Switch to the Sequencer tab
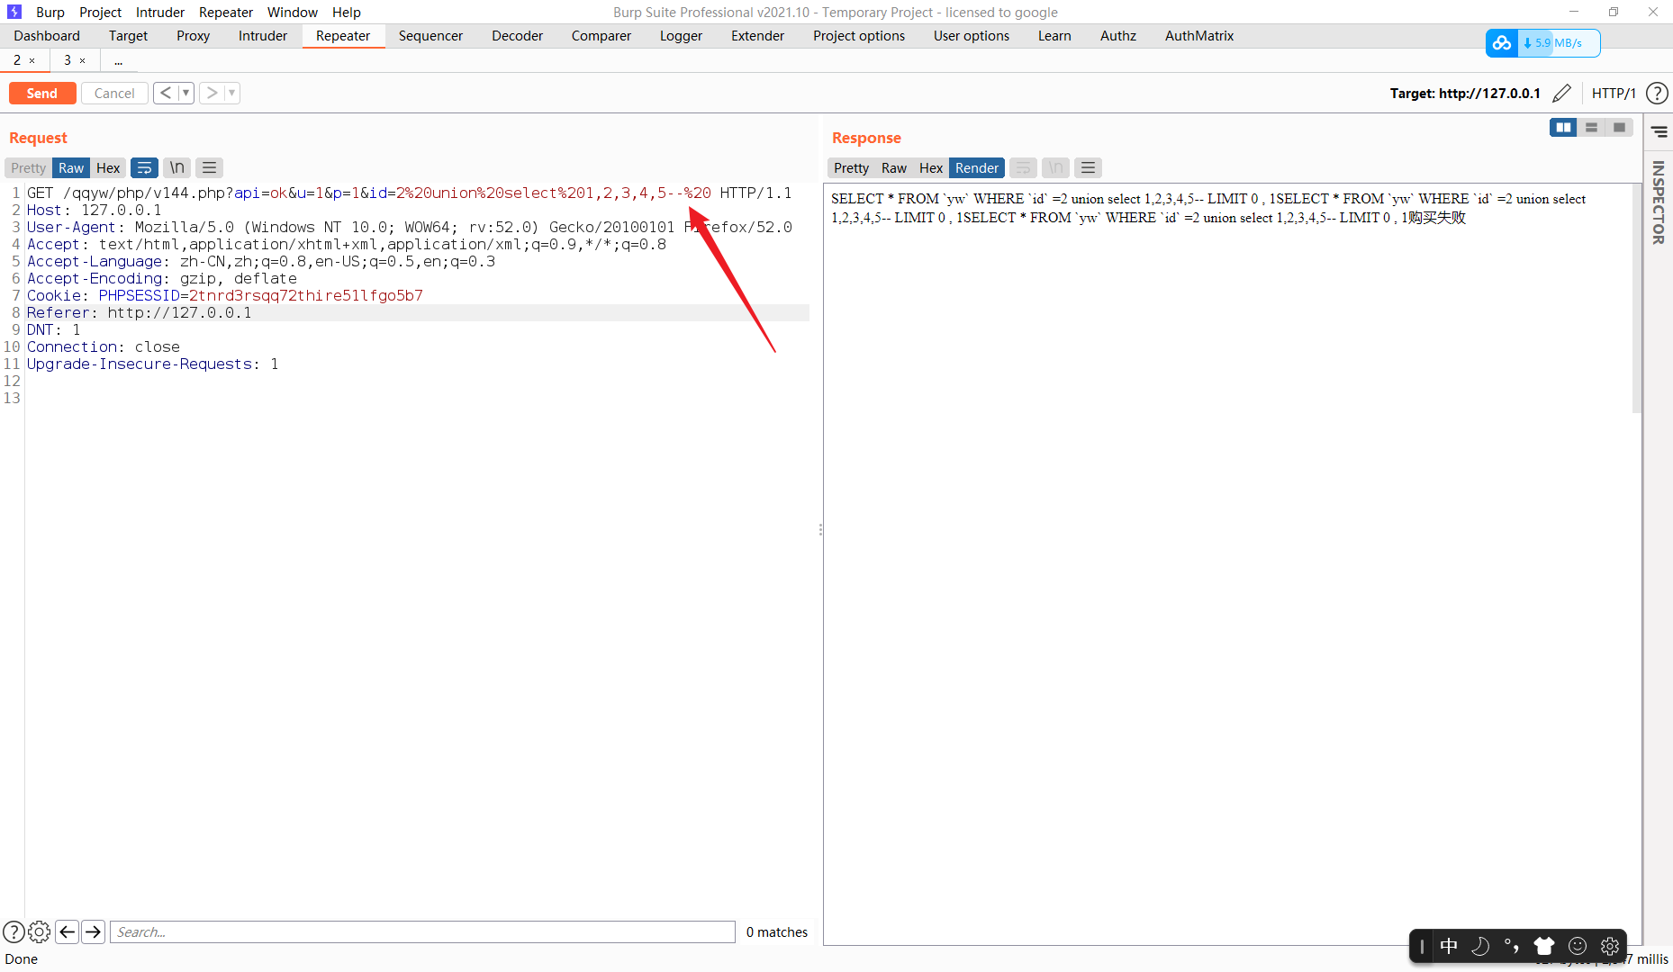Image resolution: width=1673 pixels, height=972 pixels. click(x=430, y=36)
